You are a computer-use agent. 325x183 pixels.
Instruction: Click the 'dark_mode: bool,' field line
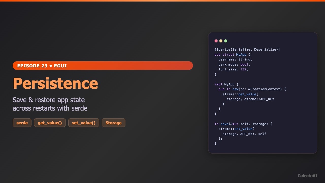pos(234,65)
